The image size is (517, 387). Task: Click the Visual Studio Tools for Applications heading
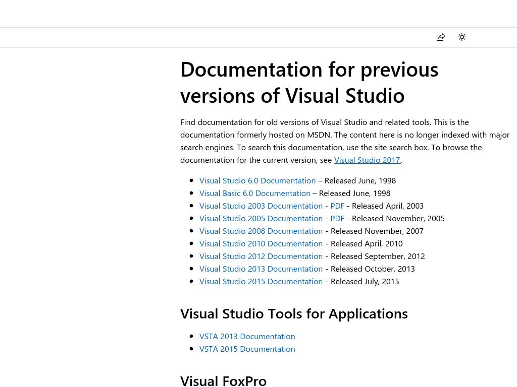click(294, 313)
